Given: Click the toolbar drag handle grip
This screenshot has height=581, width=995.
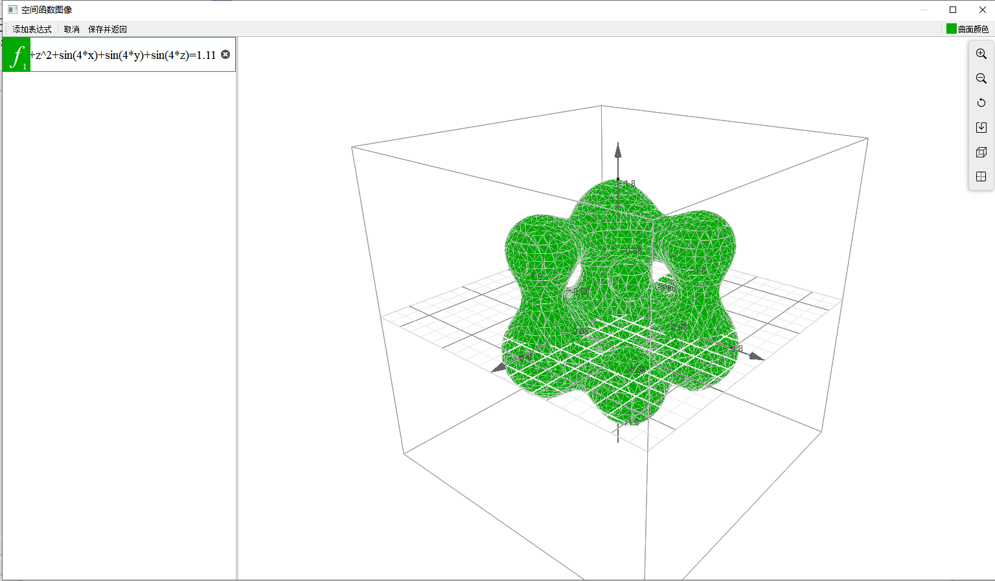Looking at the screenshot, I should point(6,29).
